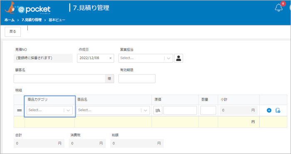Open the 営業担当 Select dropdown
The width and height of the screenshot is (291, 154).
(x=145, y=58)
